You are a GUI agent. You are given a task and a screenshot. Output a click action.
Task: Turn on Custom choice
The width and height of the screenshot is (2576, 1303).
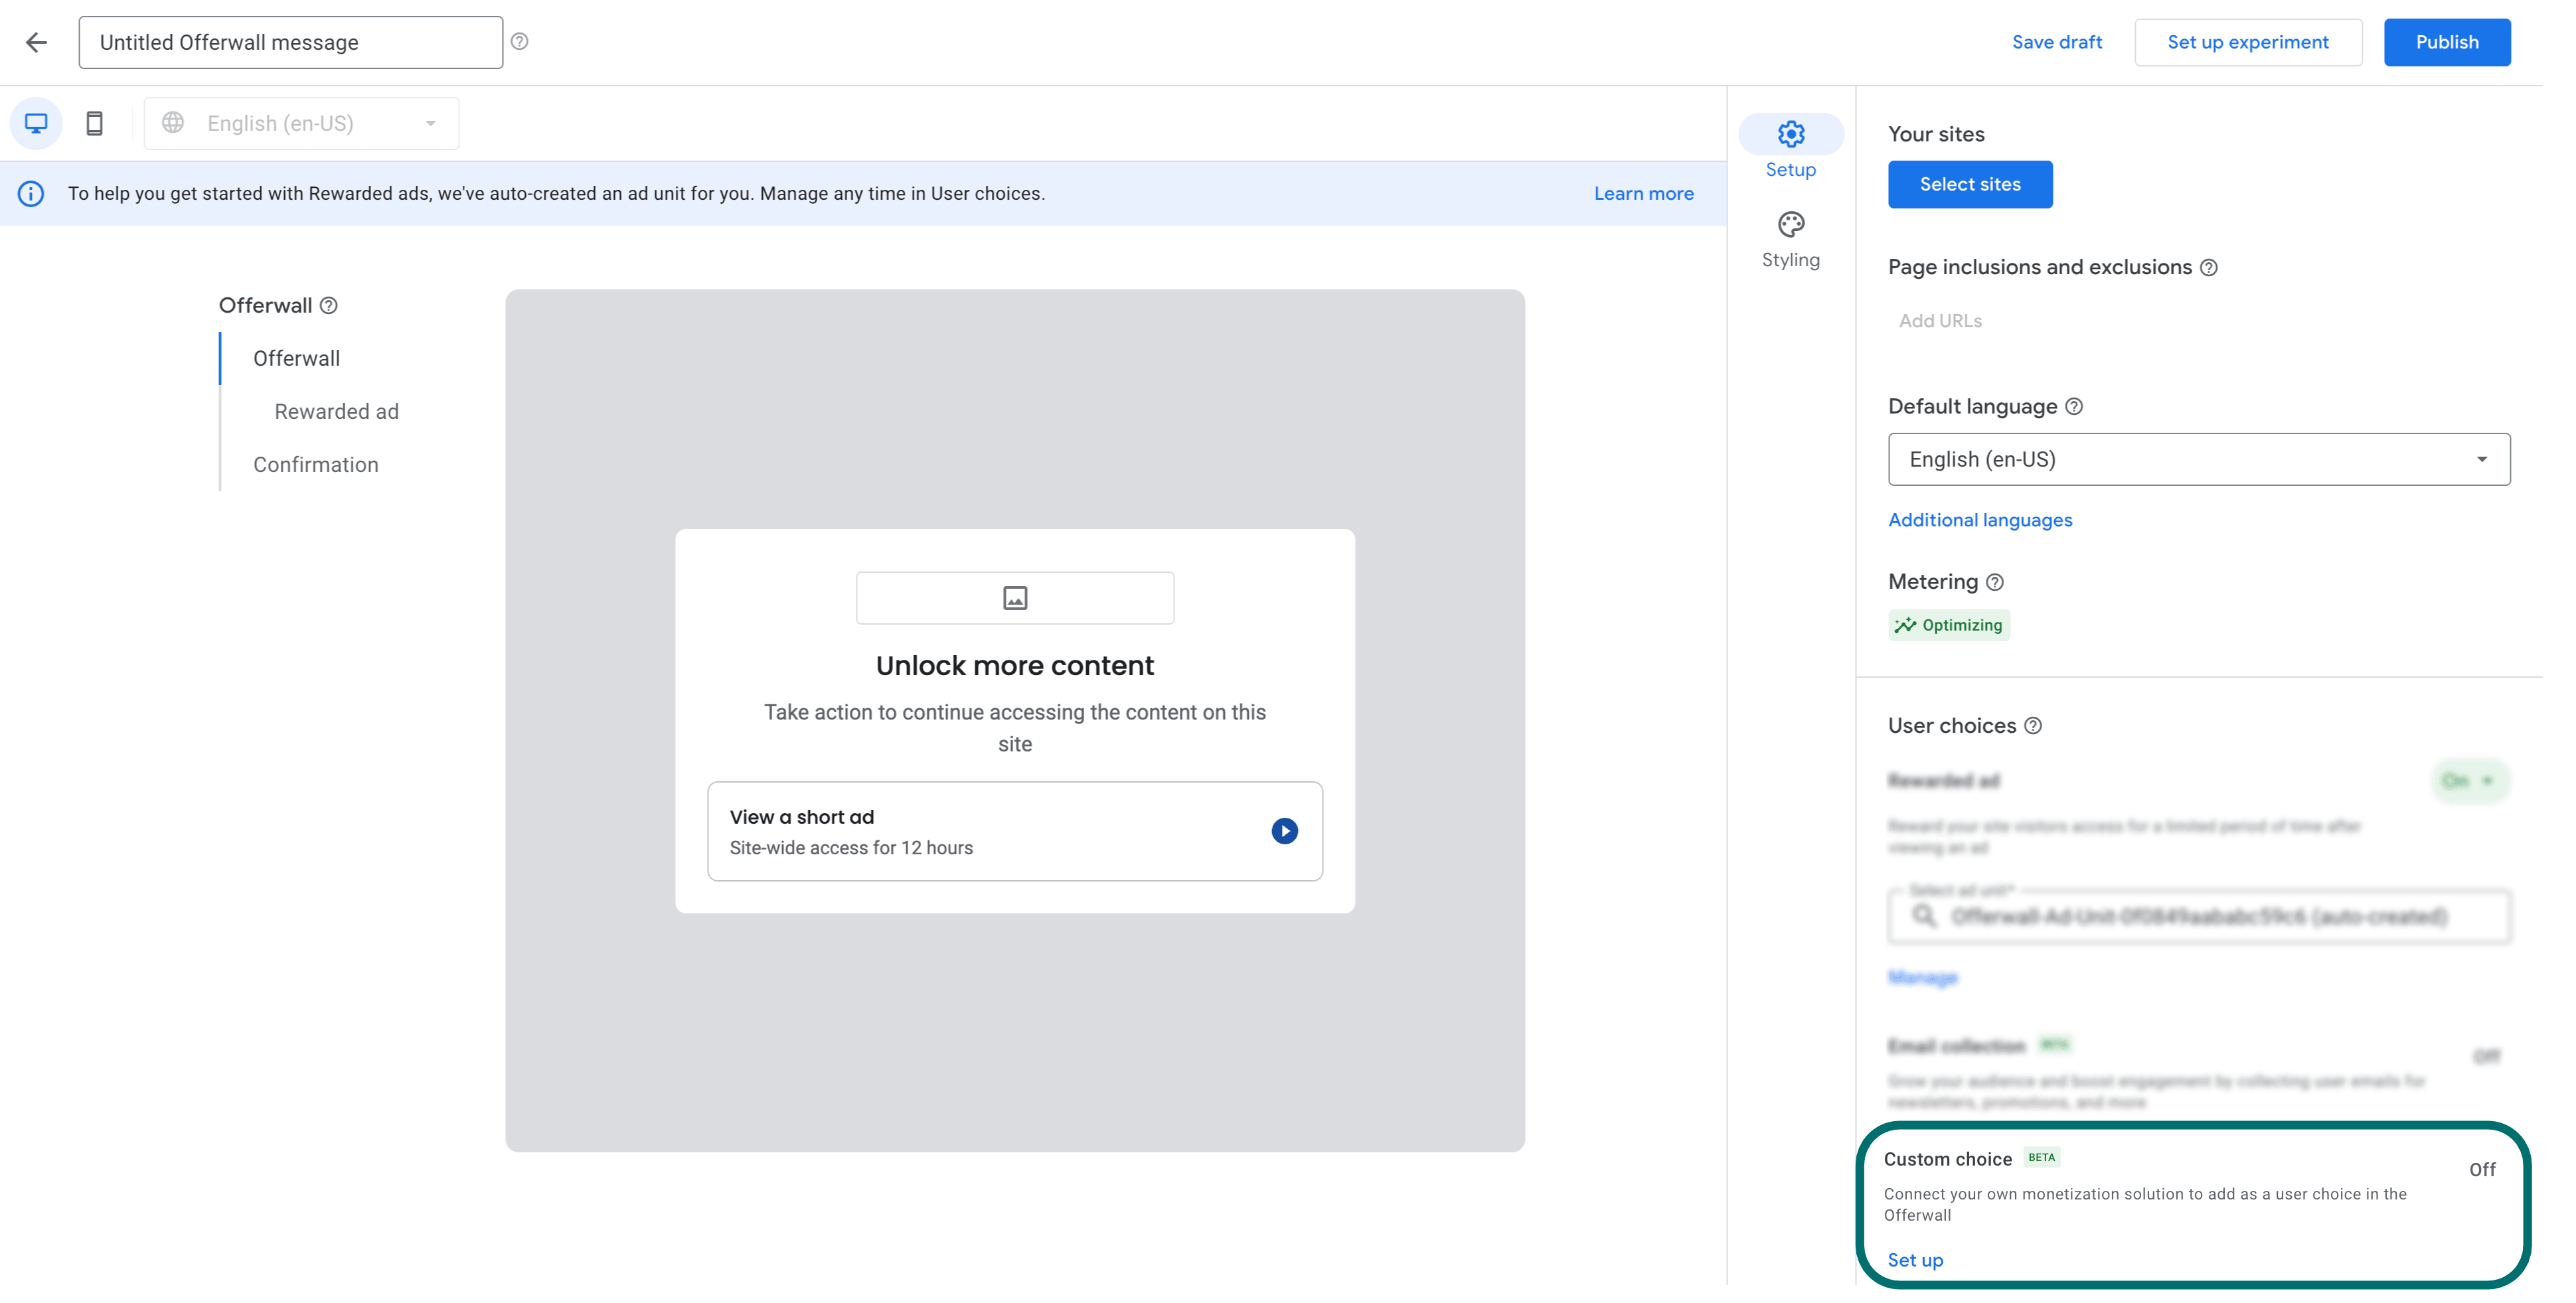click(2484, 1169)
